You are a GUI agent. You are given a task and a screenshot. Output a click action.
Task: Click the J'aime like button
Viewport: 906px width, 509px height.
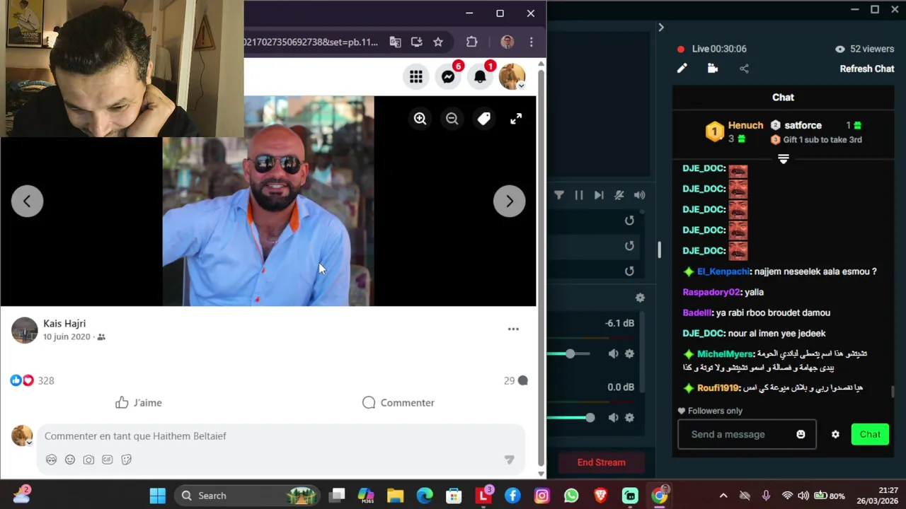tap(139, 402)
